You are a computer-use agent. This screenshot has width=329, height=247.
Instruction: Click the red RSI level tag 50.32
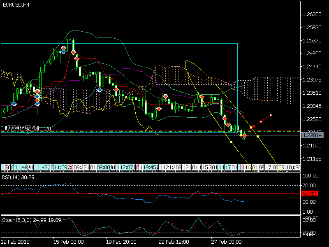click(x=310, y=193)
